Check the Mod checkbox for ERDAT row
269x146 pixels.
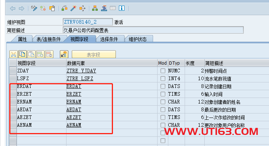(x=163, y=86)
